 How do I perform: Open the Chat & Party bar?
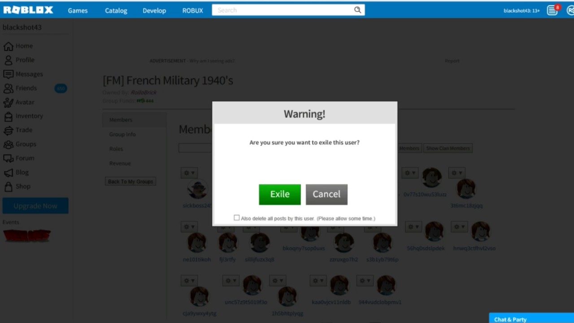tap(531, 318)
